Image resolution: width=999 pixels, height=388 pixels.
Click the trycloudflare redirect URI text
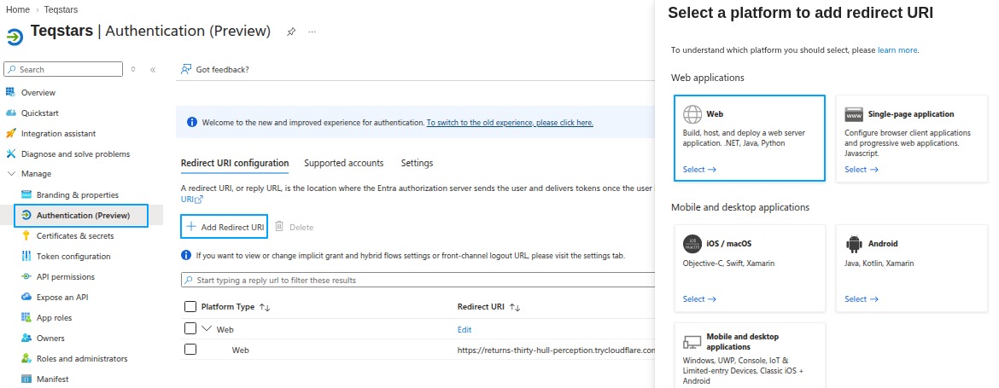tap(556, 350)
